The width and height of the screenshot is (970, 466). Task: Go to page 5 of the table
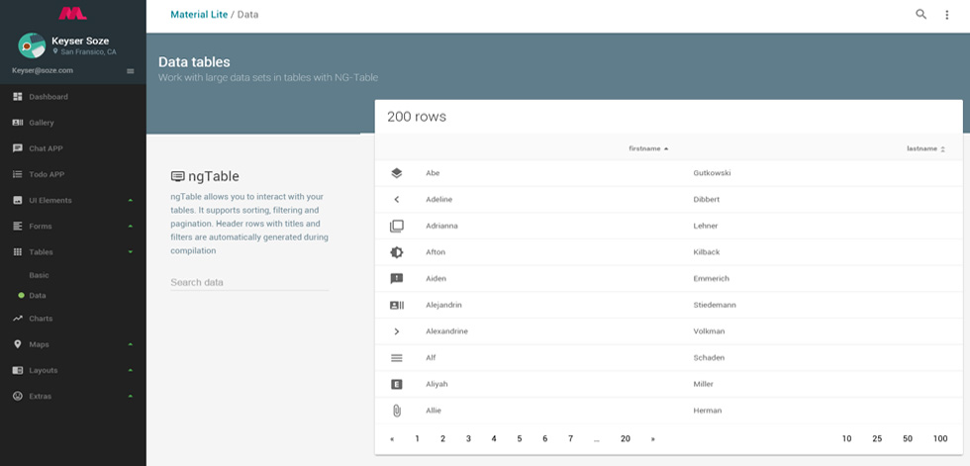[519, 439]
